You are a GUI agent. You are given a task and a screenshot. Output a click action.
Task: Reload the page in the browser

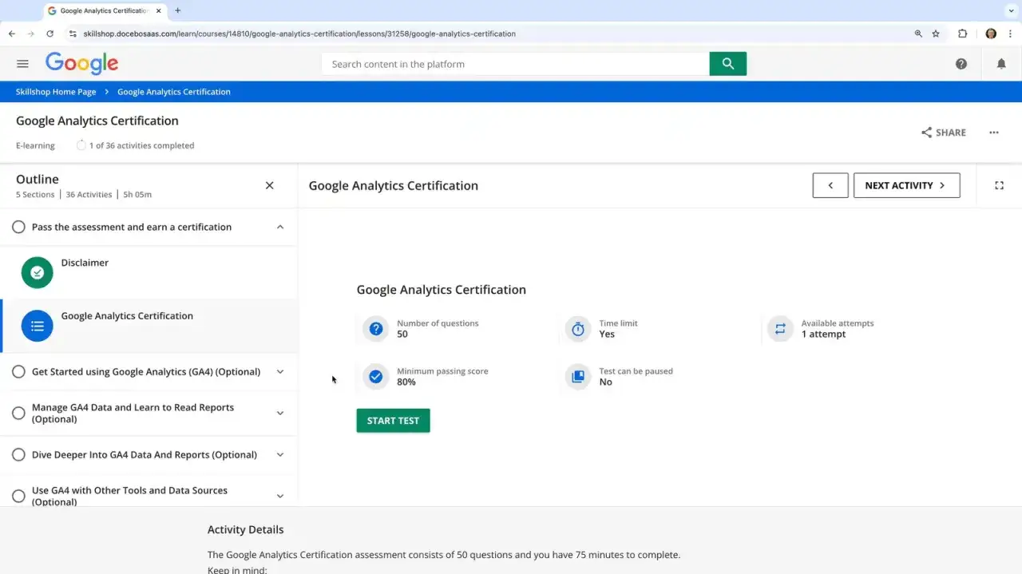tap(50, 34)
